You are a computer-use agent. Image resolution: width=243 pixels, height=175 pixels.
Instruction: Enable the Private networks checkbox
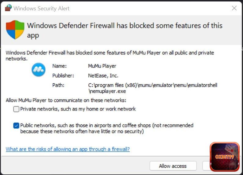pos(16,109)
